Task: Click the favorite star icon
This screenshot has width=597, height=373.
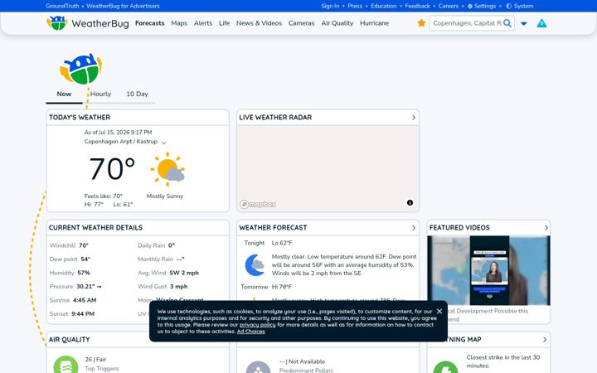Action: pyautogui.click(x=421, y=23)
